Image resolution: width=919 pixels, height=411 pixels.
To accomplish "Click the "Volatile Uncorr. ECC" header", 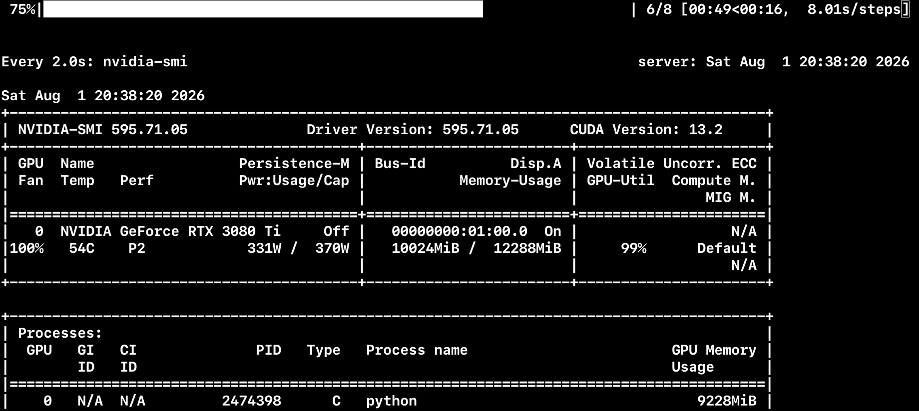I will point(672,163).
